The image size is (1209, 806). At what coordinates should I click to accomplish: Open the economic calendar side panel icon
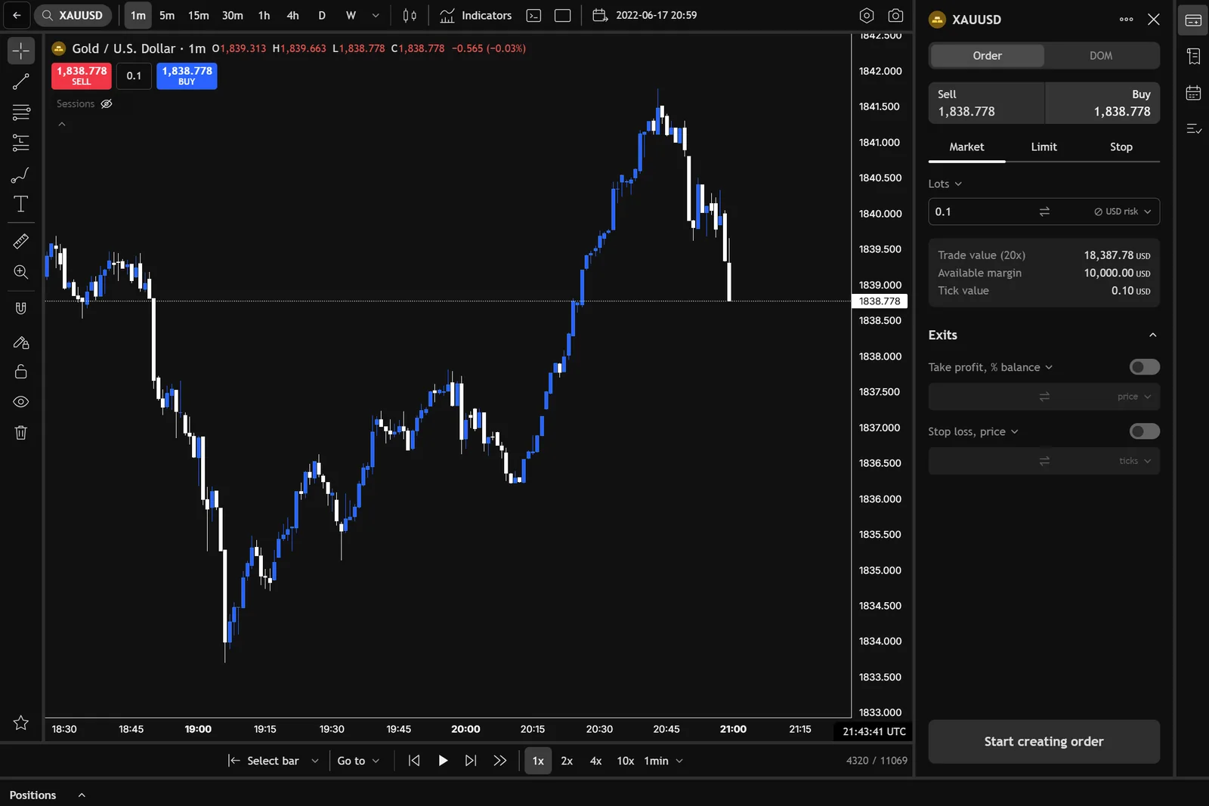[x=1194, y=93]
